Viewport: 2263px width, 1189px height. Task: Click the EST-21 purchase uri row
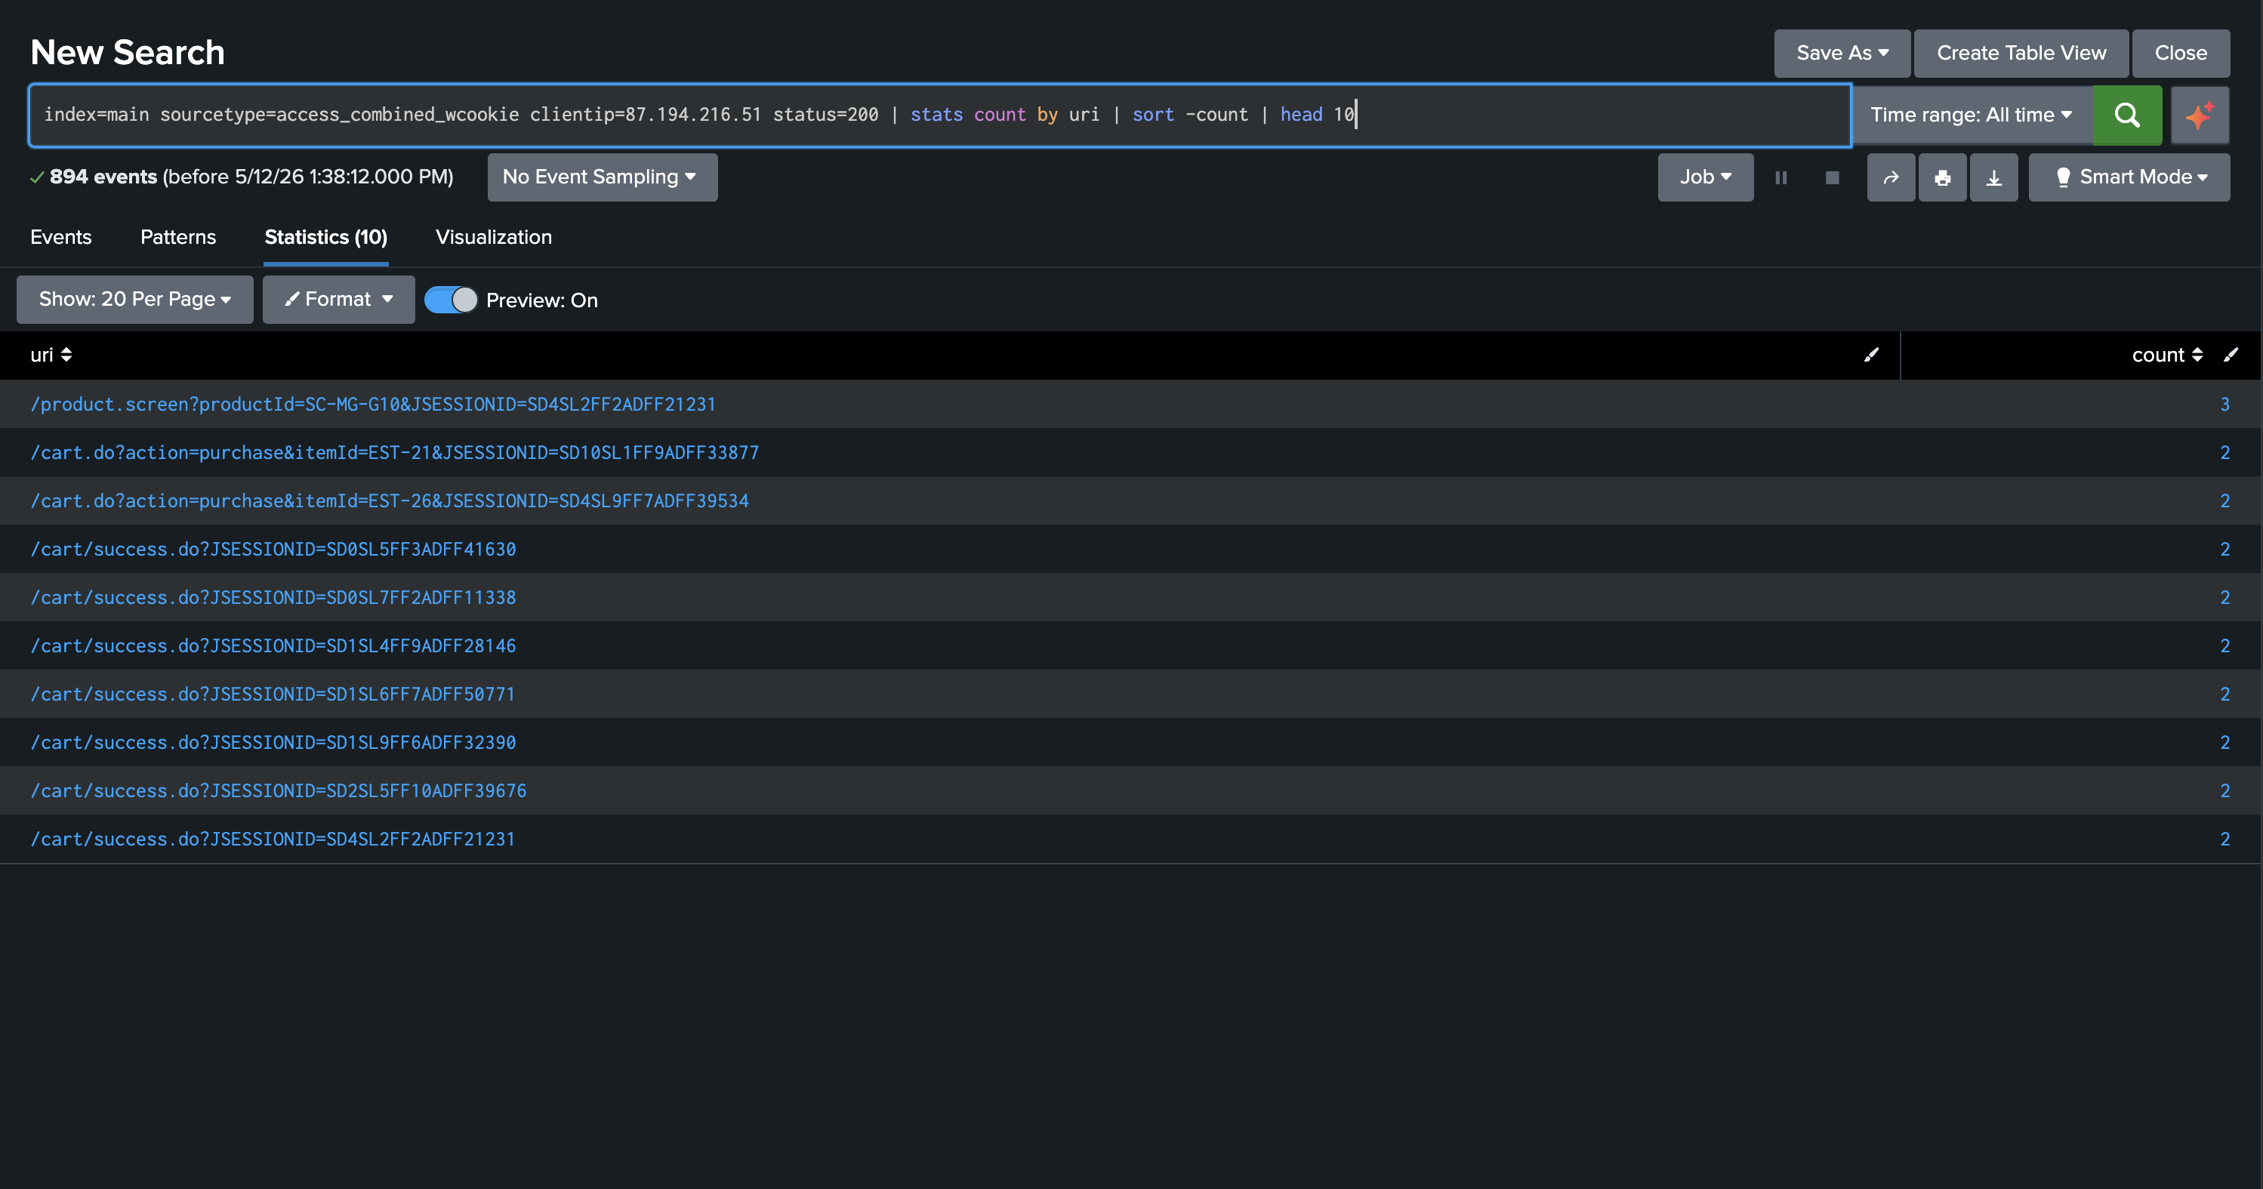click(x=394, y=452)
